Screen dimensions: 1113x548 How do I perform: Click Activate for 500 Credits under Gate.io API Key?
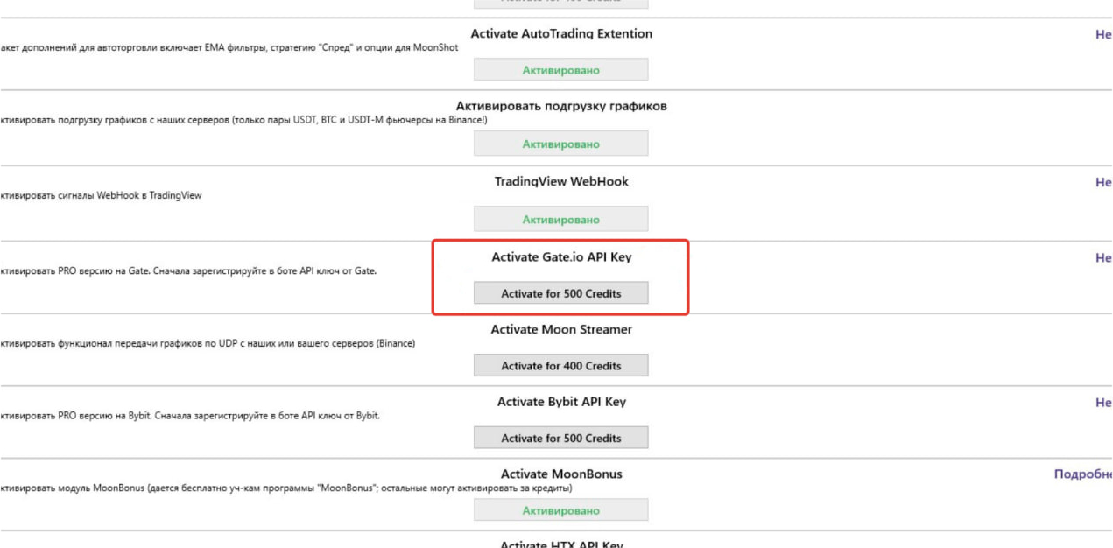[561, 293]
